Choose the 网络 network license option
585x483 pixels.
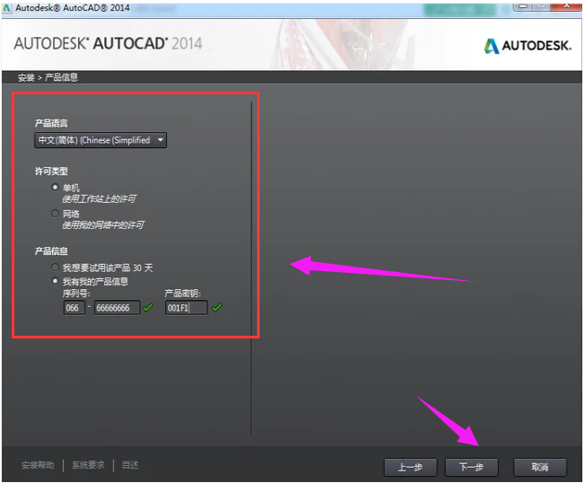pyautogui.click(x=56, y=214)
